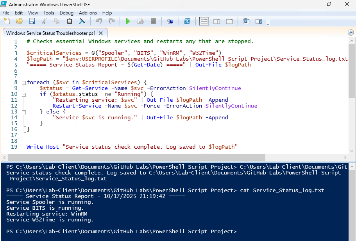Open the toolbar overflow chevron
The height and width of the screenshot is (241, 356).
click(x=267, y=23)
